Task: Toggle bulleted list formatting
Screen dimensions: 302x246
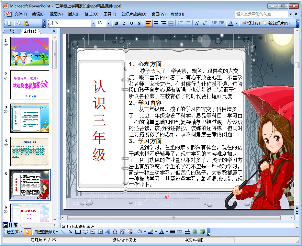Action: point(188,23)
